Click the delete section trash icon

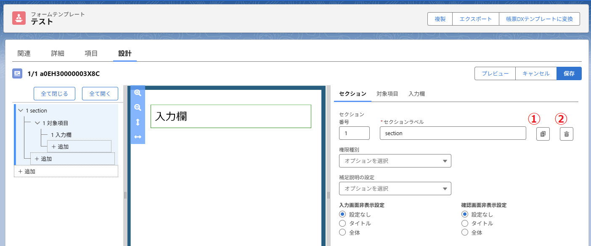[566, 134]
